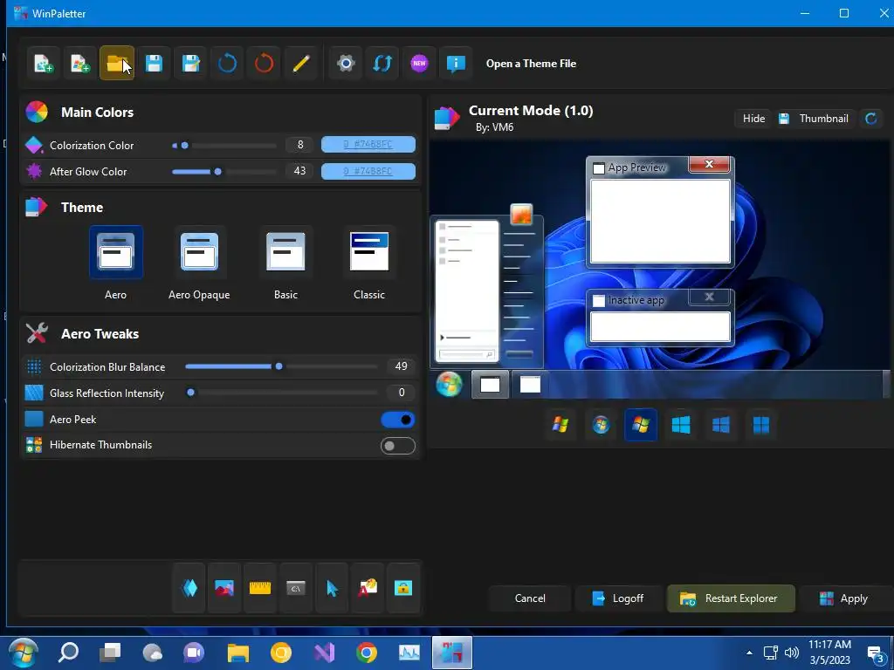This screenshot has width=894, height=670.
Task: Turn off the Aero Peek switch
Action: (397, 420)
